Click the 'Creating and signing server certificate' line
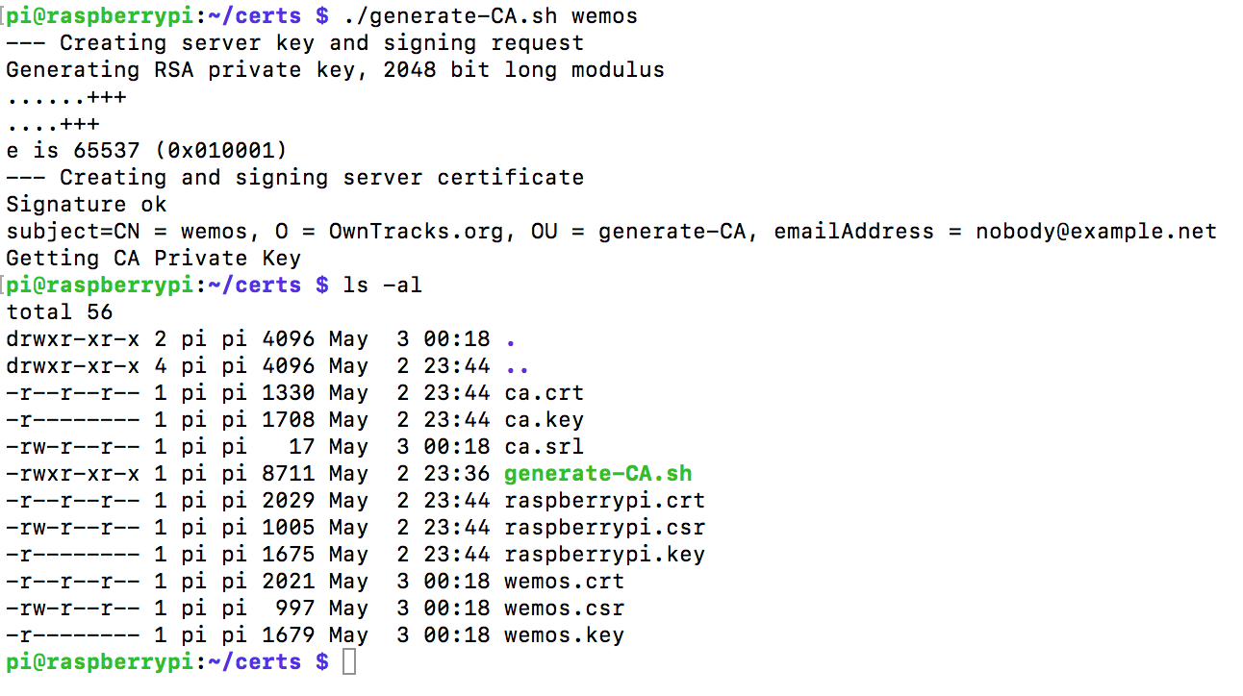Viewport: 1243px width, 696px height. point(294,178)
